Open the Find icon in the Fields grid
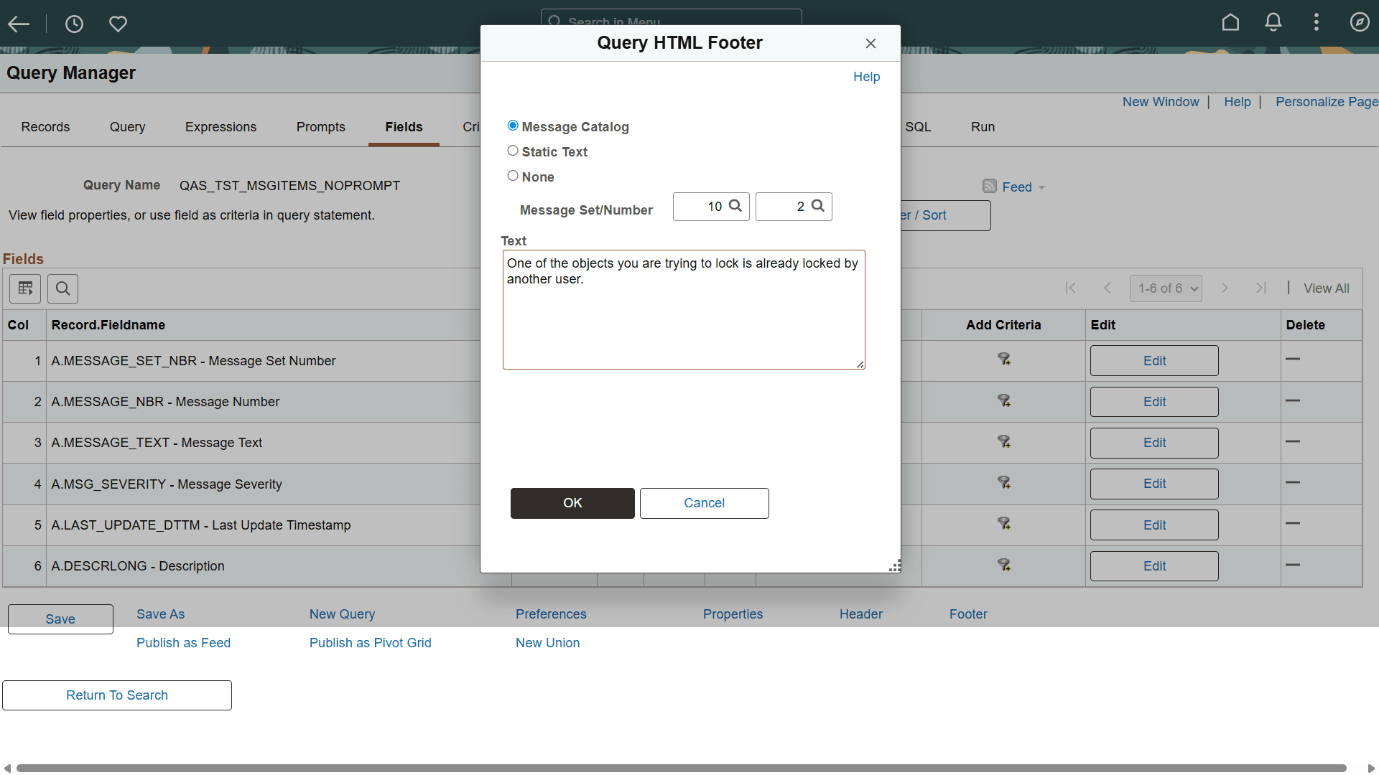Screen dimensions: 1379x775 tap(62, 288)
